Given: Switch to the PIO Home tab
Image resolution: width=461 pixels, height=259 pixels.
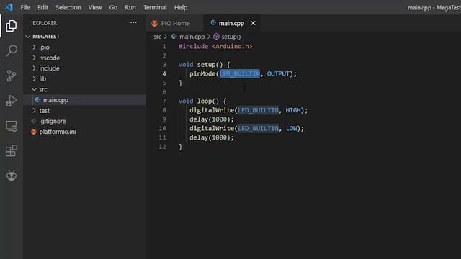Looking at the screenshot, I should point(174,23).
